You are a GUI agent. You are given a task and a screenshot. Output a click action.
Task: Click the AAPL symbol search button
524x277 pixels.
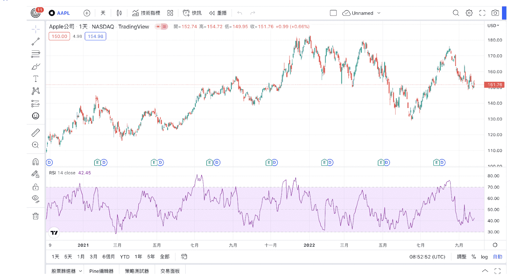[60, 13]
